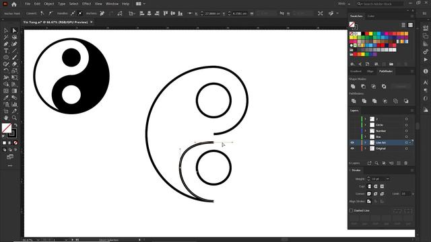Switch to the Align tab
Viewport: 431px width, 242px height.
point(370,71)
